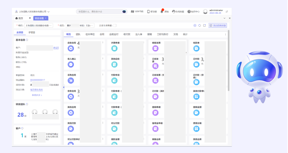Open project code 002000000017 link
288x153 pixels.
click(38, 80)
